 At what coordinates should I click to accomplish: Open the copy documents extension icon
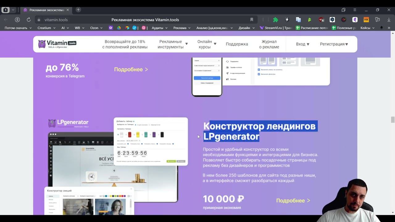(x=298, y=20)
